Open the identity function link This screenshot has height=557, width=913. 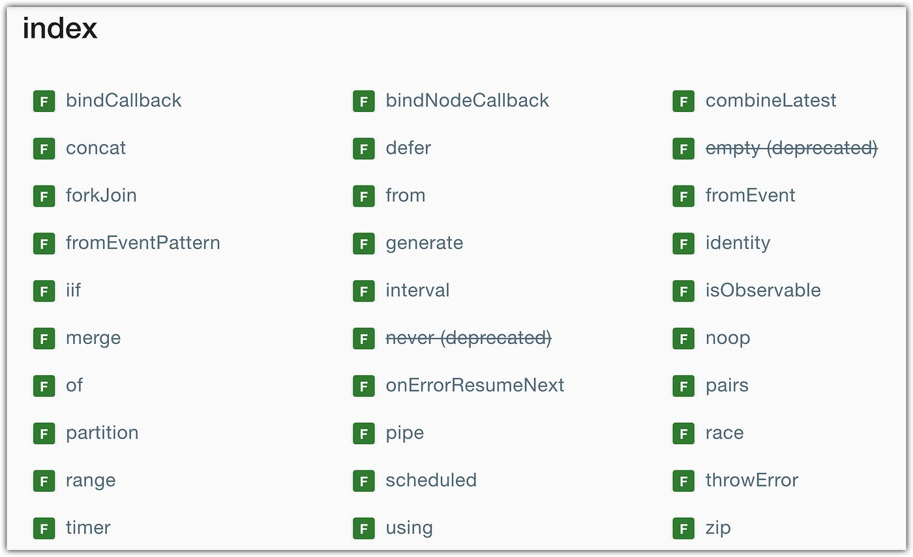[x=738, y=243]
